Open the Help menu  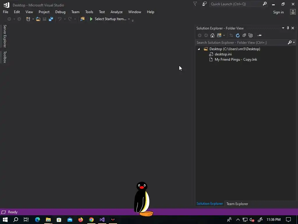[x=150, y=12]
